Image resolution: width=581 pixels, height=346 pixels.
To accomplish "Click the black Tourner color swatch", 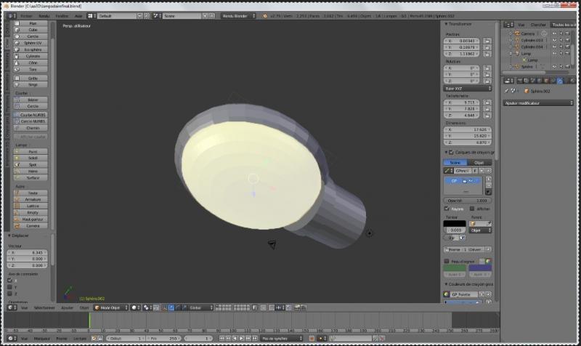I will (455, 223).
